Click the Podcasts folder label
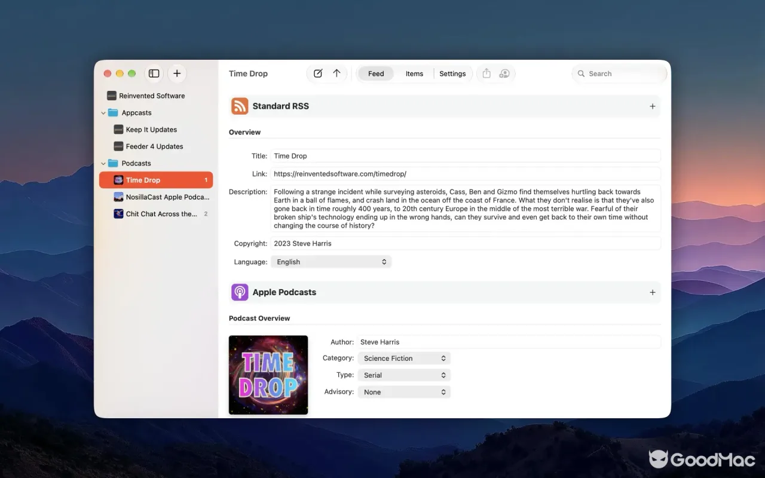Image resolution: width=765 pixels, height=478 pixels. click(136, 163)
